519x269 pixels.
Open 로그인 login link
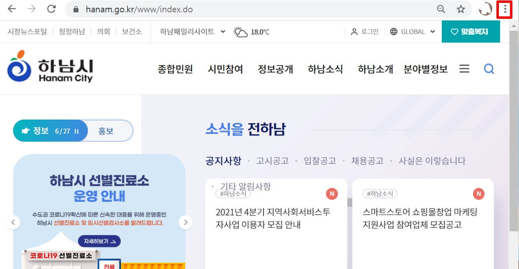pyautogui.click(x=365, y=32)
